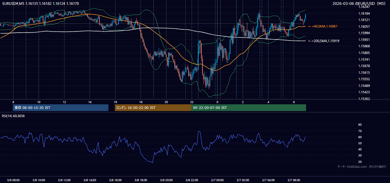Image resolution: width=390 pixels, height=183 pixels.
Task: Click price level 1.15552 on the axis
Action: [364, 79]
